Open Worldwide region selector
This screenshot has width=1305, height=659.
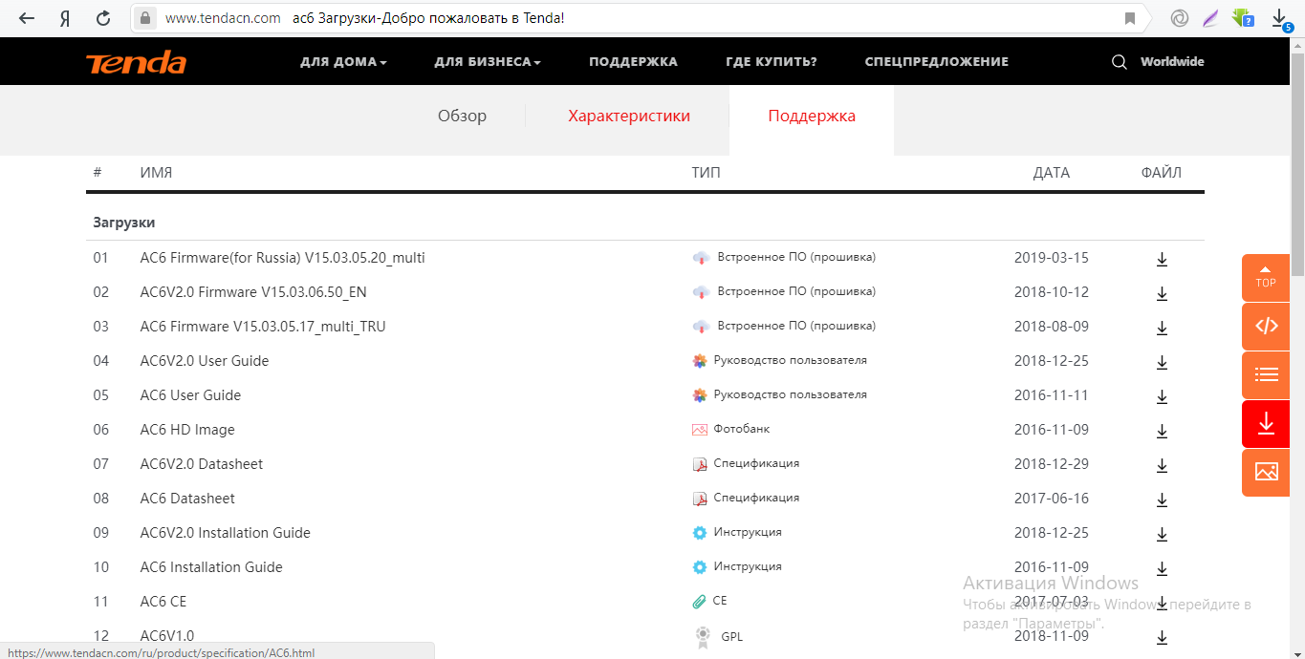pyautogui.click(x=1172, y=62)
